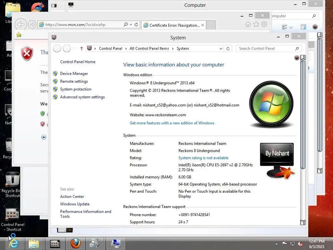Select All Control Panel Items breadcrumb
This screenshot has height=250, width=333.
coord(149,49)
